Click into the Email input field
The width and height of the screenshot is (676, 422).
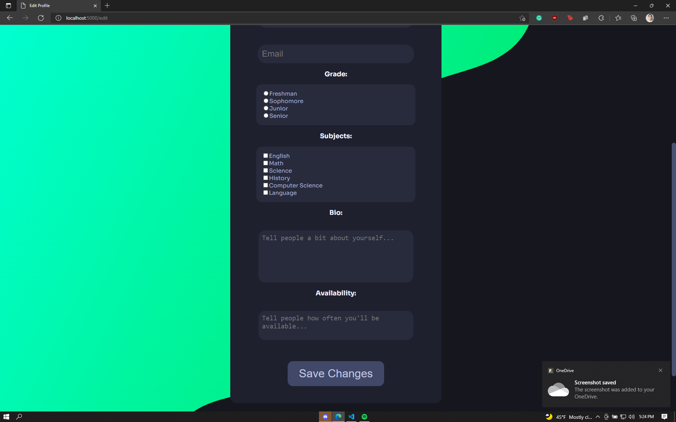point(336,54)
